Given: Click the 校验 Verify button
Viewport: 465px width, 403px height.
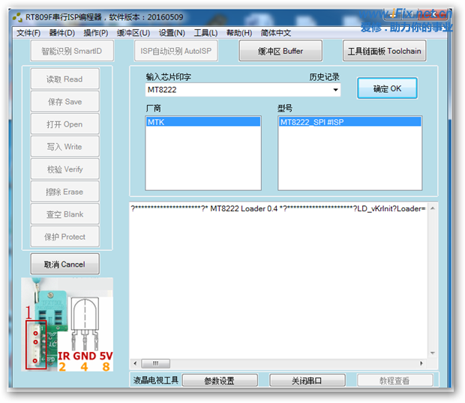Looking at the screenshot, I should pyautogui.click(x=64, y=169).
